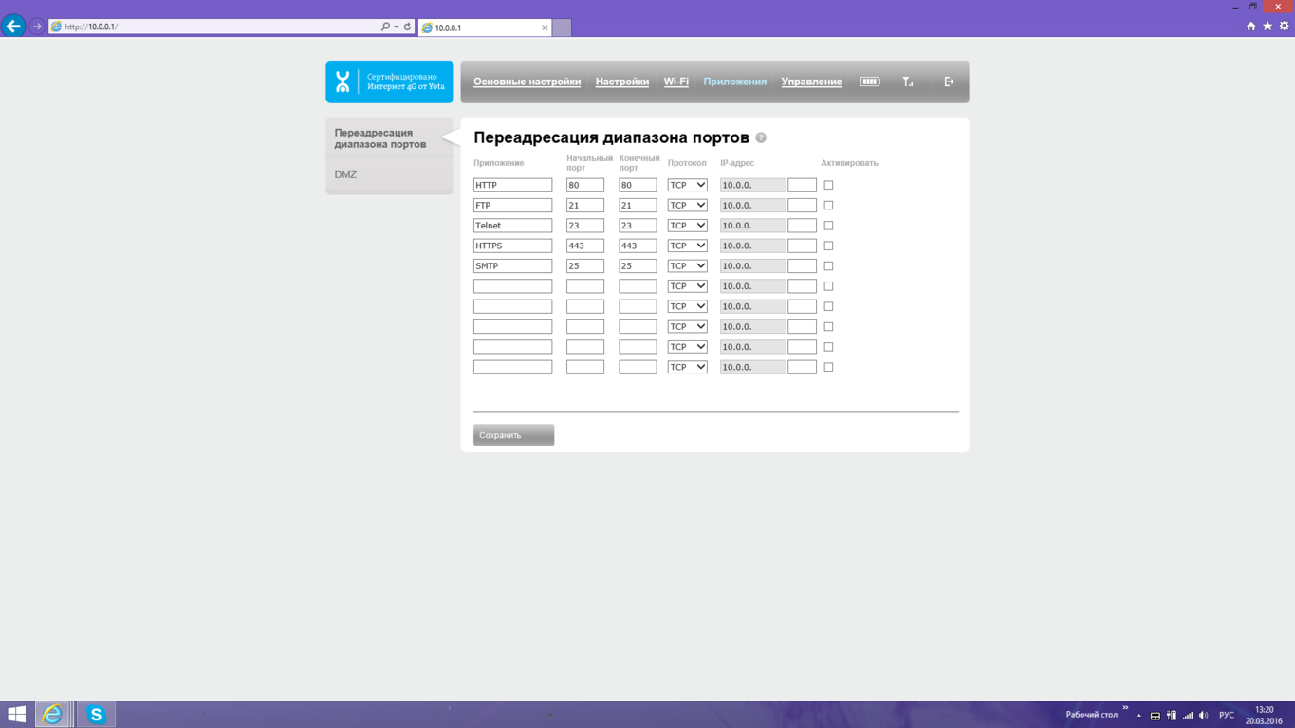Open Windows Start button
The image size is (1295, 728).
coord(16,715)
